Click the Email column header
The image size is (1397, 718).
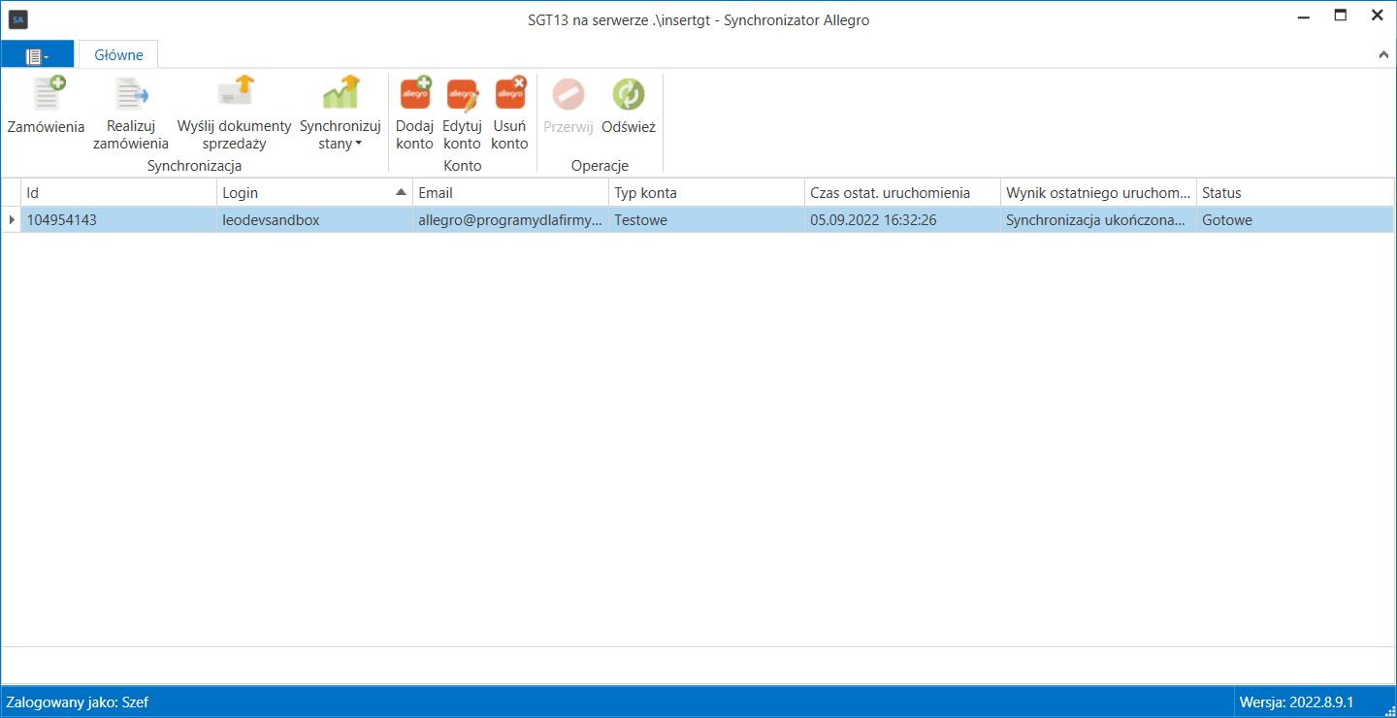click(510, 193)
